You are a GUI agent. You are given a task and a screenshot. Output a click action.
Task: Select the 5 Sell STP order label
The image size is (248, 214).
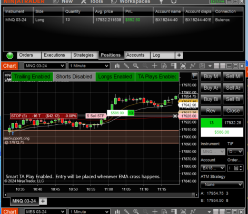[x=96, y=116]
